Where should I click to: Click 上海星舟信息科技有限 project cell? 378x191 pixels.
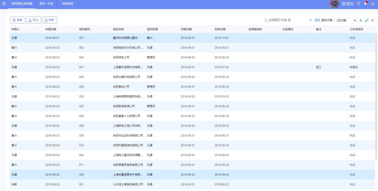point(128,67)
